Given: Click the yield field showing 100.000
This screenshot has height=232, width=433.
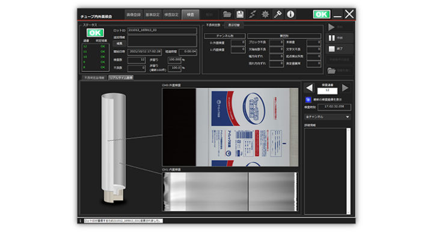Looking at the screenshot, I should pos(174,60).
